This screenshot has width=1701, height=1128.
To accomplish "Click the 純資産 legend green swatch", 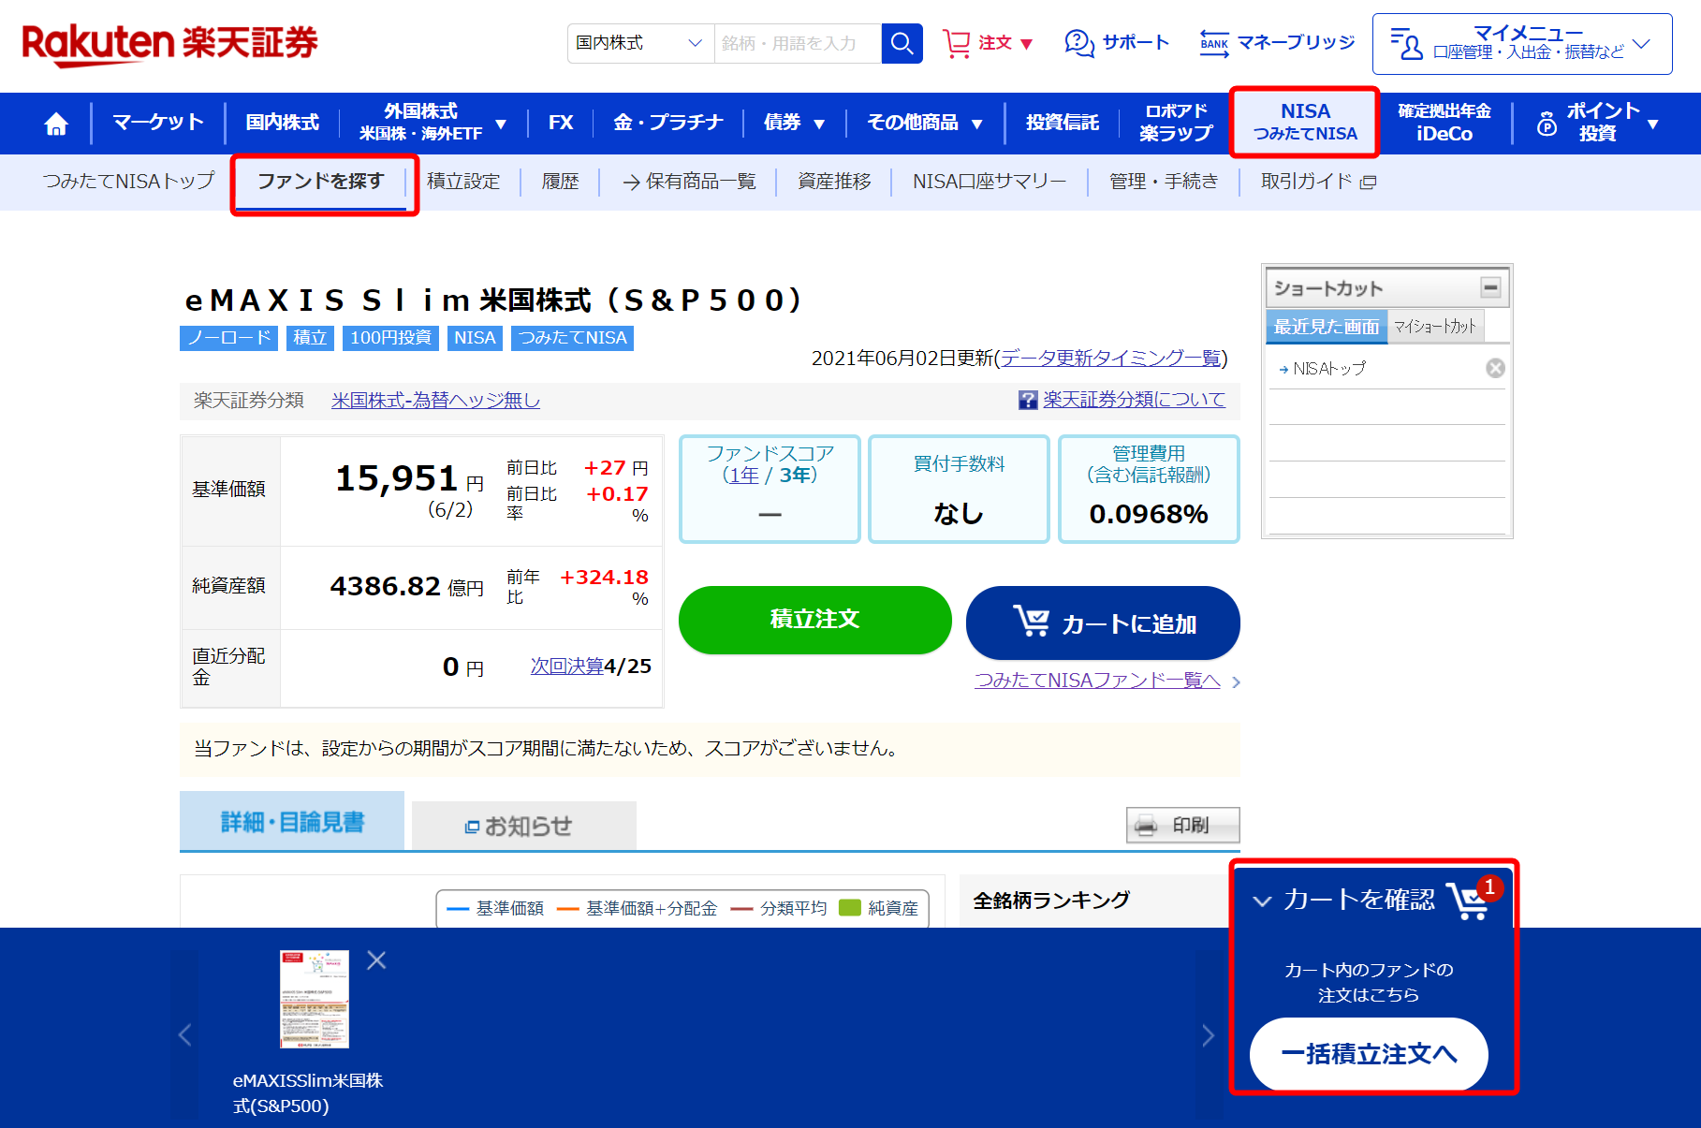I will click(850, 908).
